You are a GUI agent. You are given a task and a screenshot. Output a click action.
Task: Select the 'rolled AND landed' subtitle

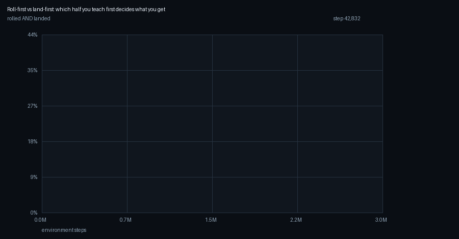click(x=29, y=18)
